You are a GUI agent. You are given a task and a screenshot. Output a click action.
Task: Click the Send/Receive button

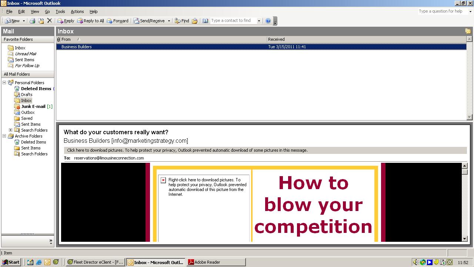pyautogui.click(x=149, y=21)
